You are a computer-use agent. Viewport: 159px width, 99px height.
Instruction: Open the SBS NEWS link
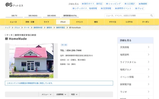pyautogui.click(x=51, y=16)
